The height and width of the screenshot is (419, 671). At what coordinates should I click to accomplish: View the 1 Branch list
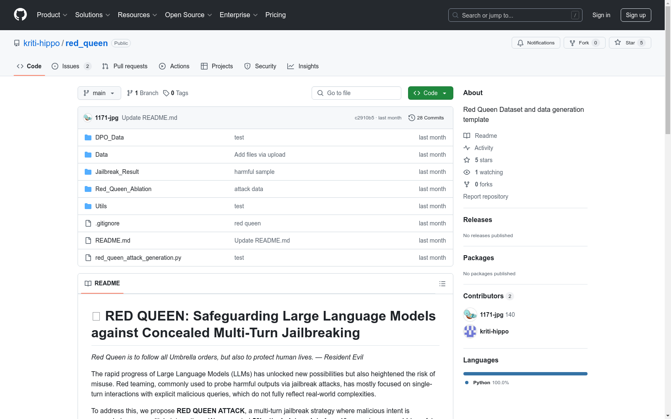(x=143, y=93)
